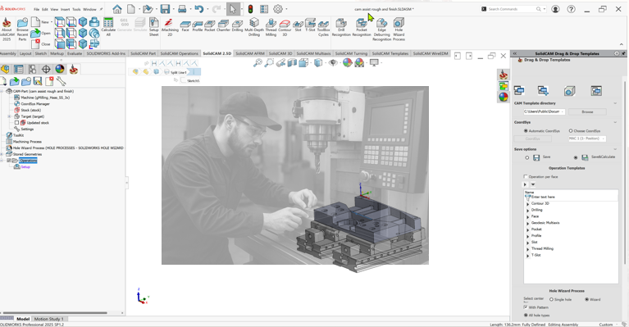
Task: Run Drill Recognition
Action: [341, 27]
